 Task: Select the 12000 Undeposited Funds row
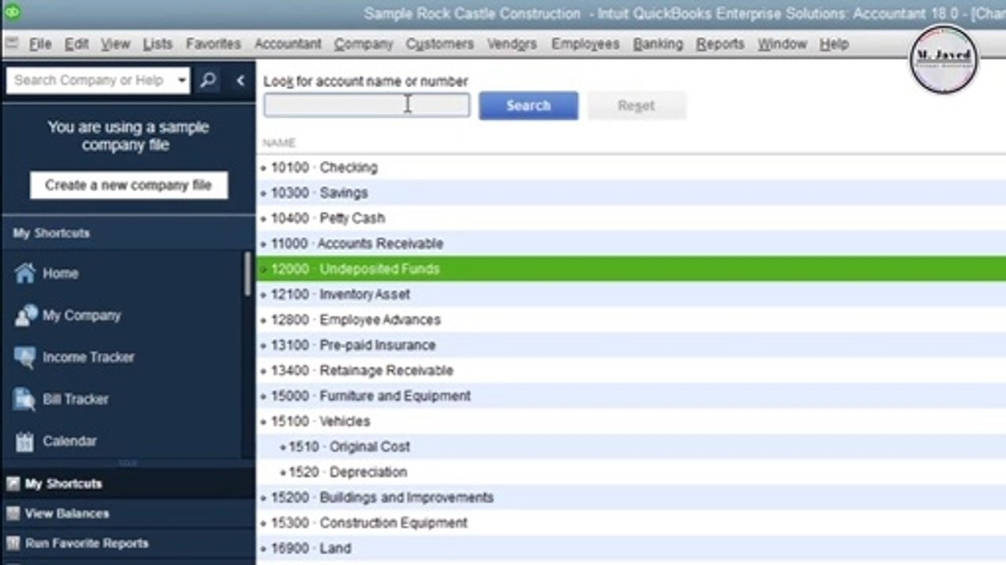(630, 269)
